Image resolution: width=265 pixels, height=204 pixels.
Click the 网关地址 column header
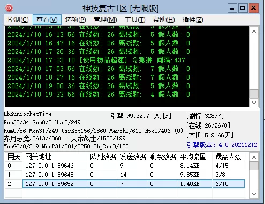[x=55, y=157]
